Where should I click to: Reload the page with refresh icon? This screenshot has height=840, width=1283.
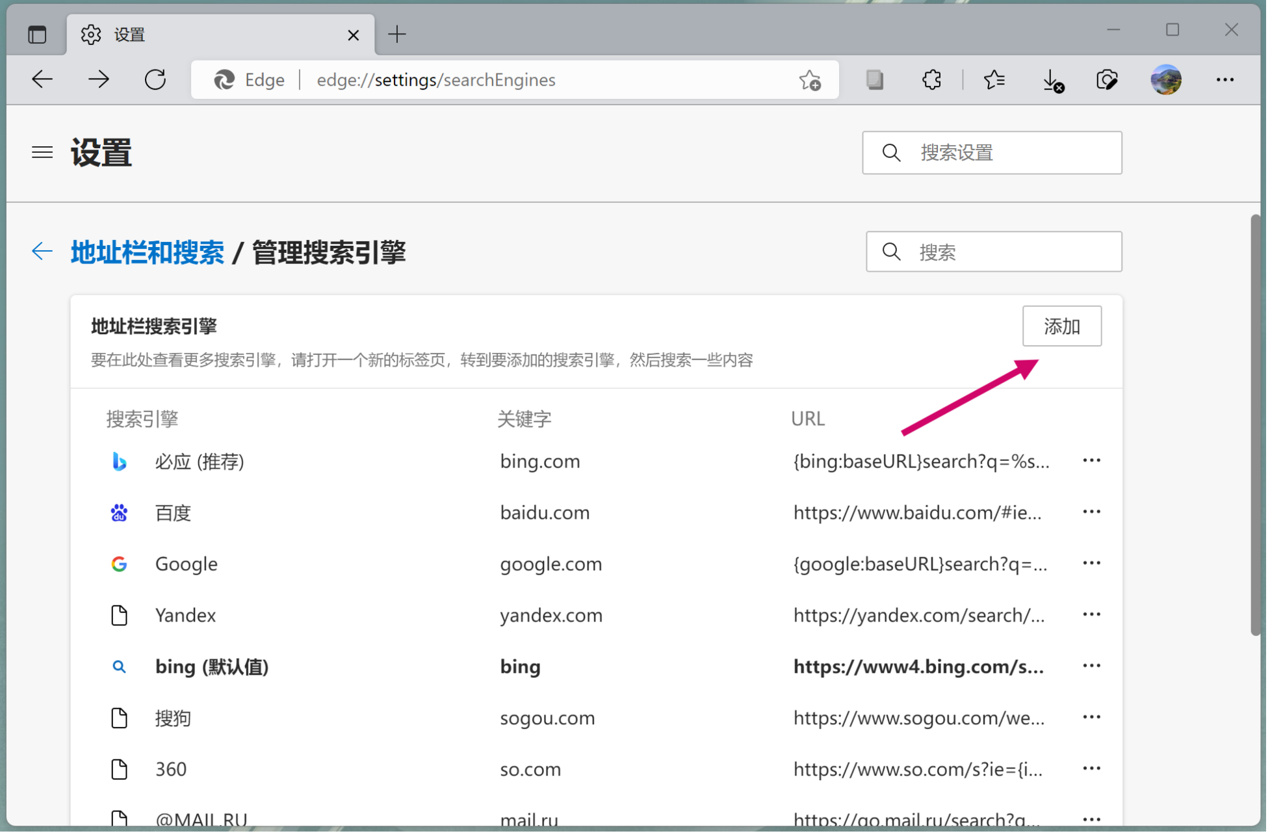point(155,80)
